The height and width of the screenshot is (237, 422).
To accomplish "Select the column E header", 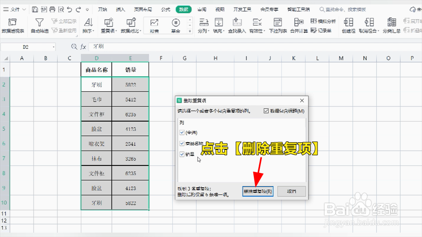I will tap(130, 58).
